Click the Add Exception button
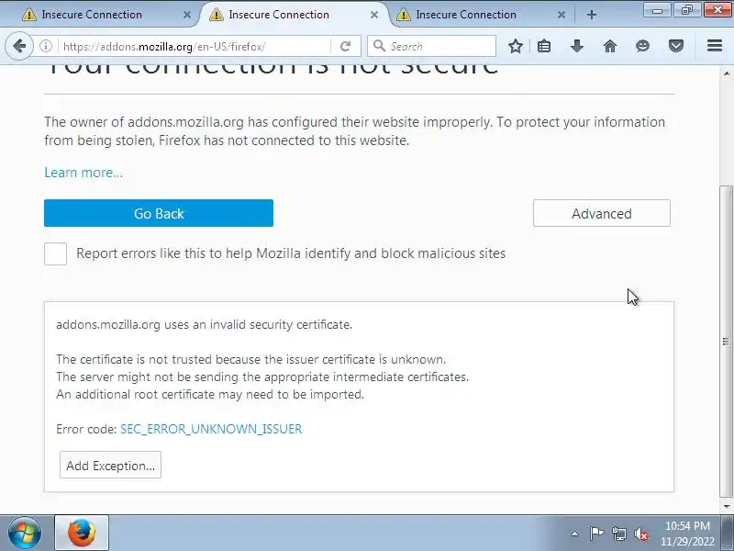This screenshot has height=551, width=734. tap(110, 466)
